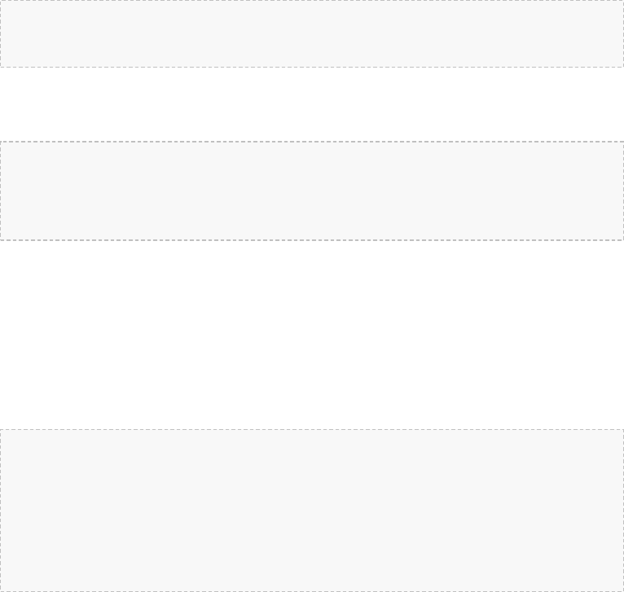Click inside the center empty container
Viewport: 624px width, 592px height.
[x=312, y=191]
